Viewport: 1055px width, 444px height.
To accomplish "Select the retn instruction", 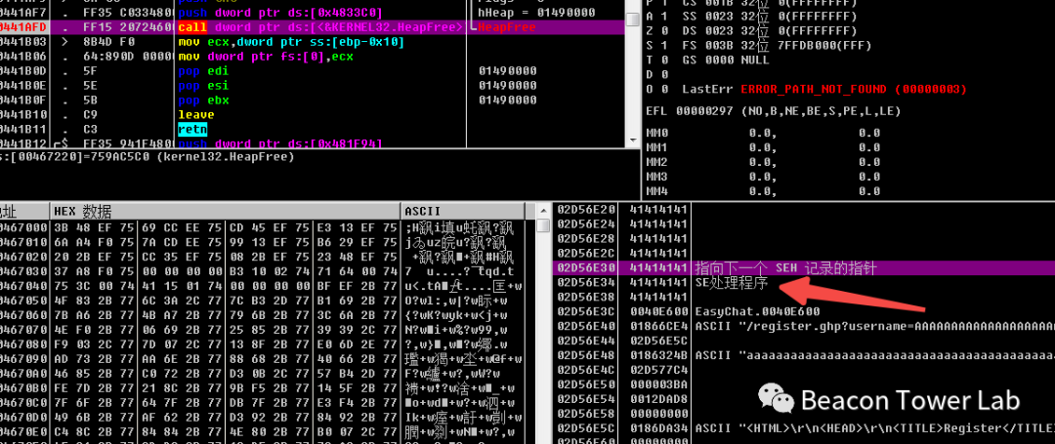I will tap(192, 129).
